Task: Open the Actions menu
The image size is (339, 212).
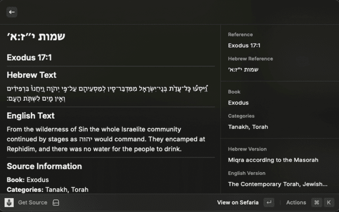Action: click(296, 202)
